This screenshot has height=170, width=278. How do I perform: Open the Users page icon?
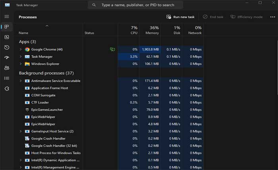pyautogui.click(x=6, y=68)
